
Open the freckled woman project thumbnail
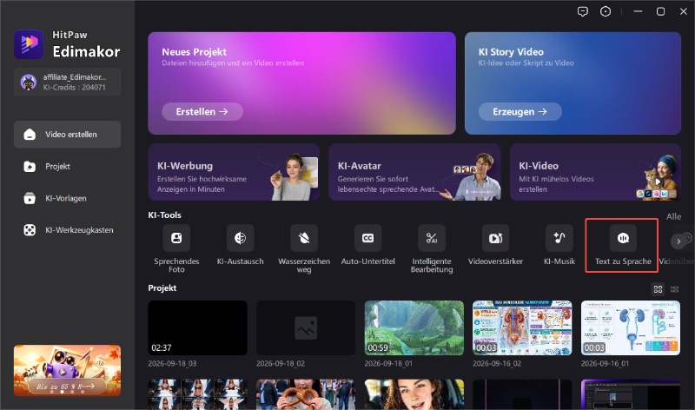pos(414,394)
